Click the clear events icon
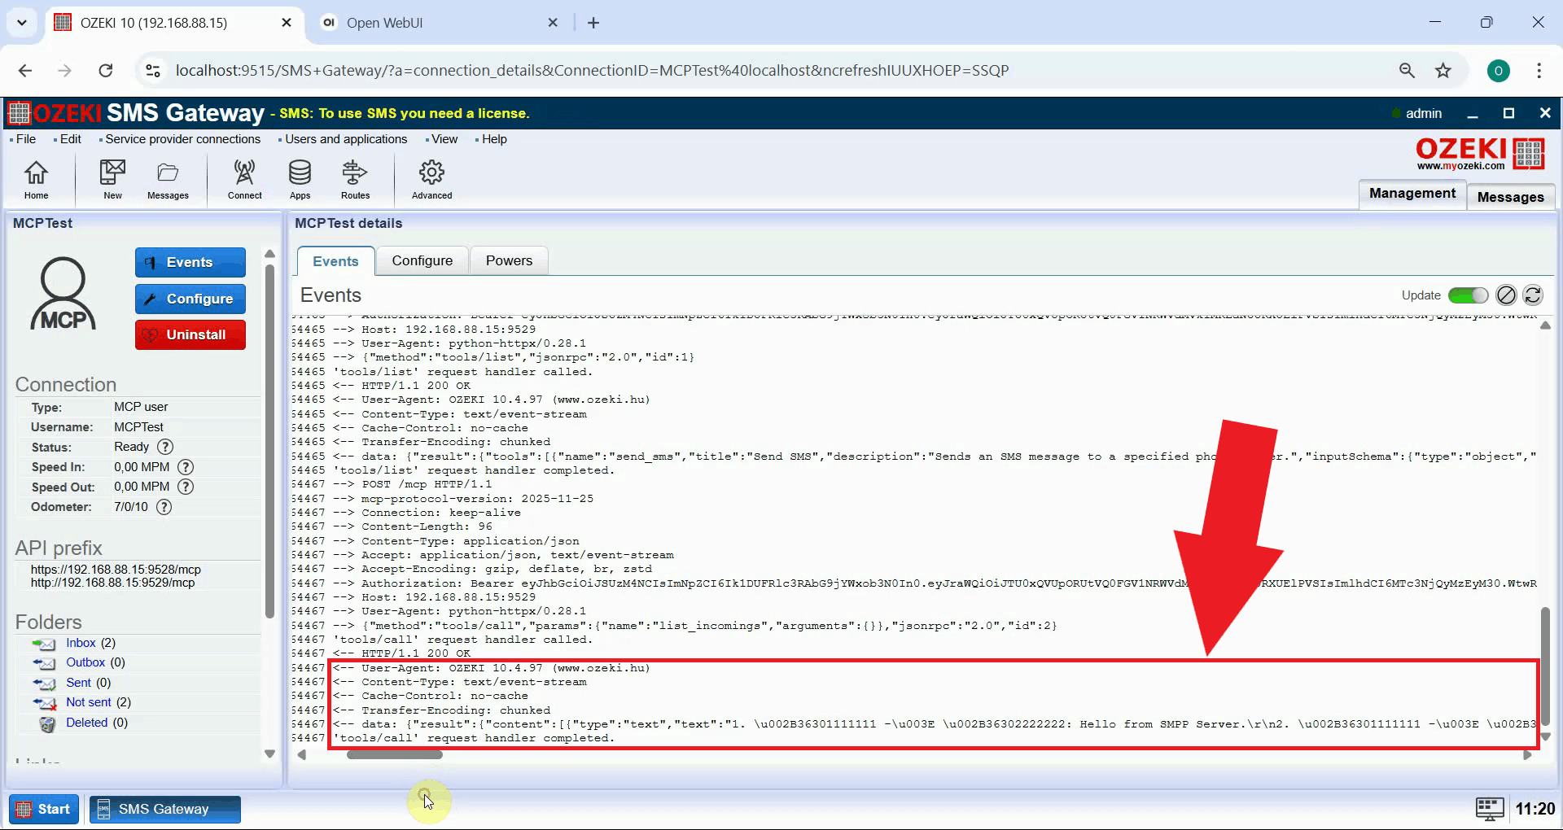The image size is (1563, 830). 1506,295
